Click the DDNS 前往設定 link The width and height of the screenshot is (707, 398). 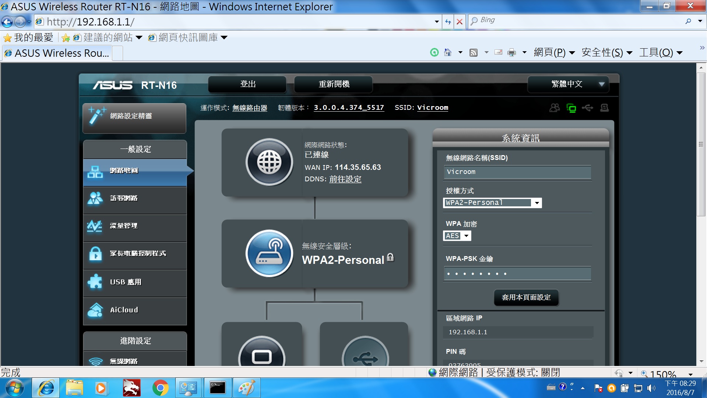tap(345, 179)
